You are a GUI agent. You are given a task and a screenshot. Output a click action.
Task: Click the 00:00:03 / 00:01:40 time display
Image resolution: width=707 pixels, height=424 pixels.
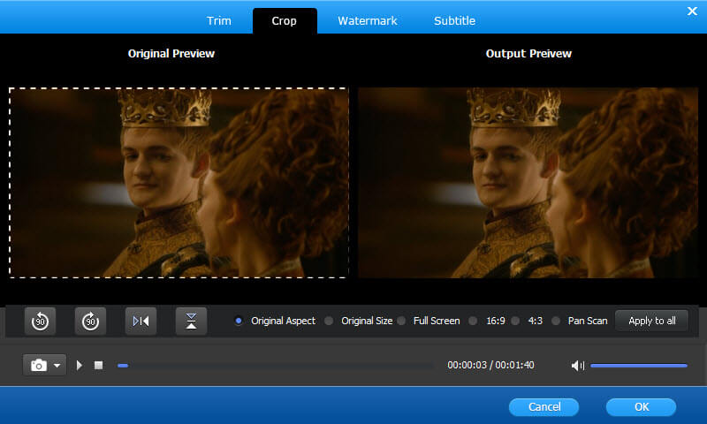pyautogui.click(x=490, y=365)
